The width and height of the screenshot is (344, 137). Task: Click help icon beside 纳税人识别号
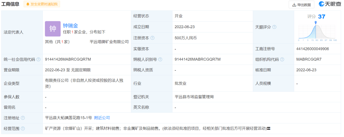160,59
